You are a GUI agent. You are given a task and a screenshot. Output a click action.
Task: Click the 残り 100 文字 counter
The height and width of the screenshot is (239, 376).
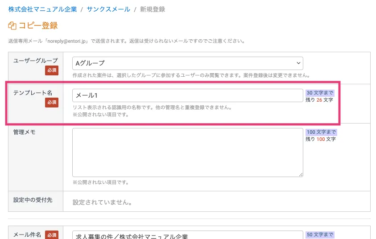(320, 139)
